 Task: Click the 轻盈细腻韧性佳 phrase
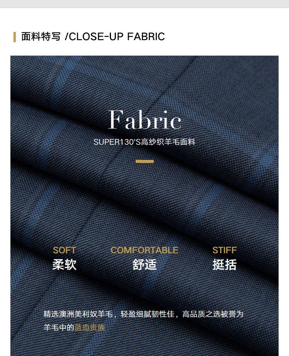[x=148, y=314]
